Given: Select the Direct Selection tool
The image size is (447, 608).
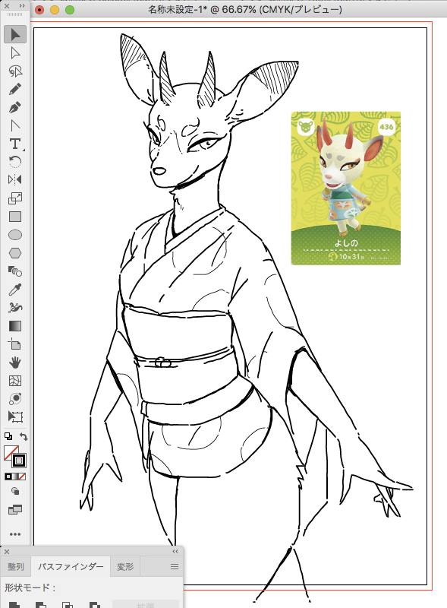Looking at the screenshot, I should 15,52.
